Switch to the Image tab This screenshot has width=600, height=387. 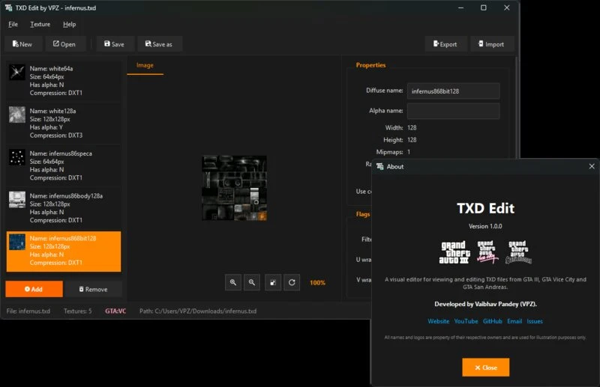[x=145, y=65]
